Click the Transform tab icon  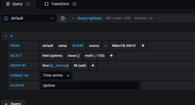(x=47, y=4)
